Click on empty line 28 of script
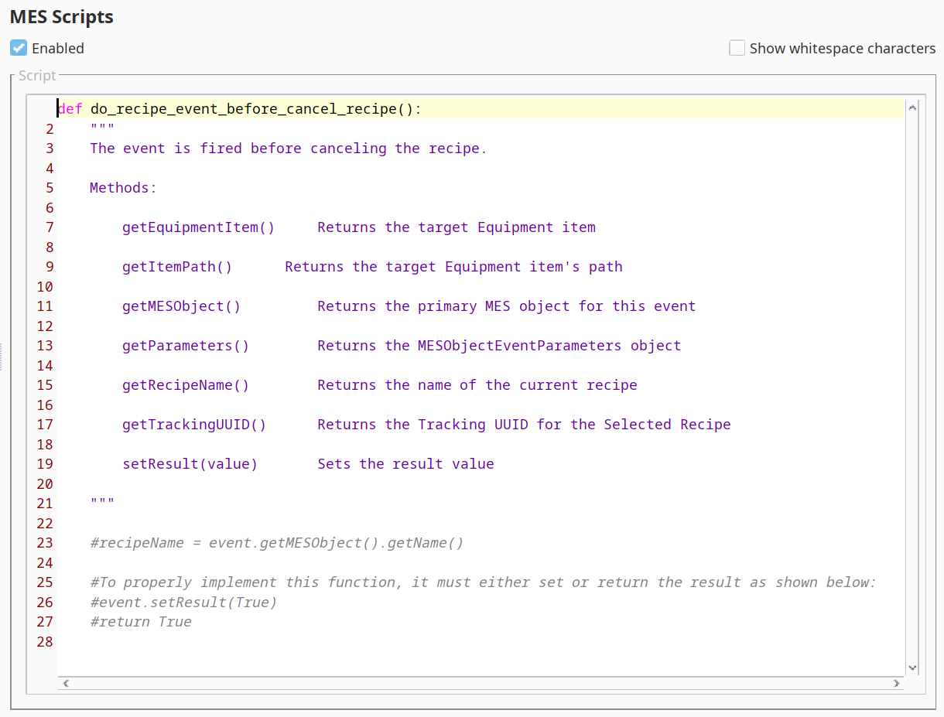 (310, 642)
